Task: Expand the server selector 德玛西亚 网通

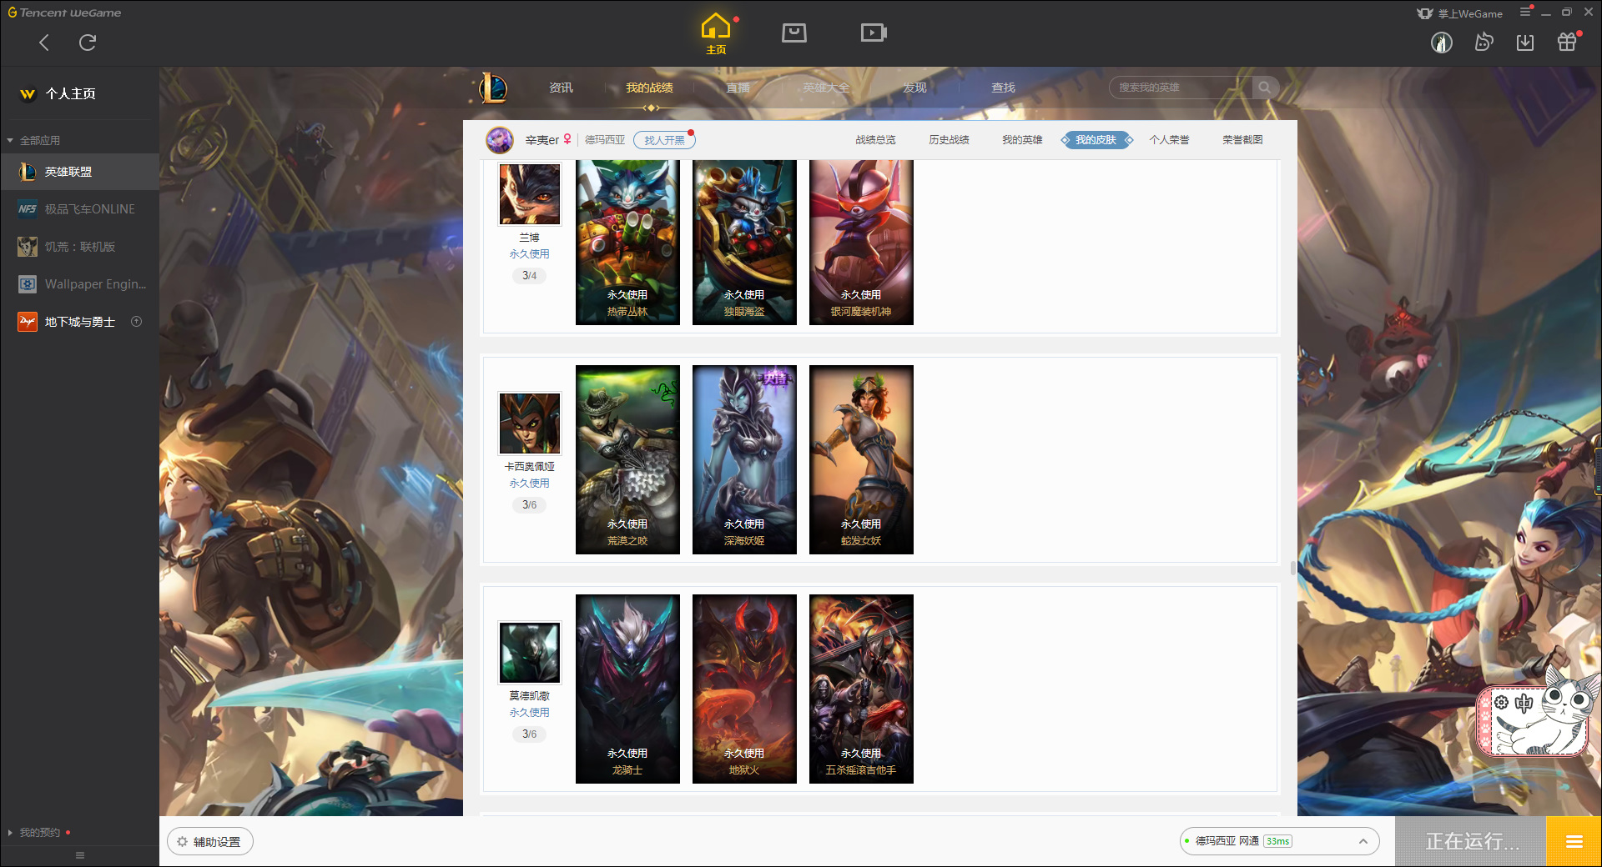Action: pyautogui.click(x=1279, y=841)
